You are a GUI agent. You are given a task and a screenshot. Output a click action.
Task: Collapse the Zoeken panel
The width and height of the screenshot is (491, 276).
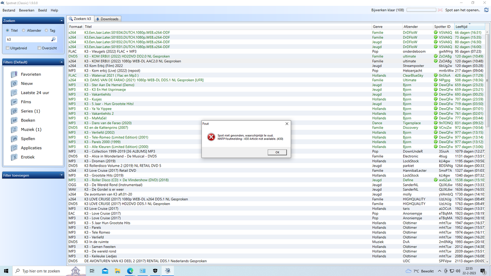(x=61, y=21)
